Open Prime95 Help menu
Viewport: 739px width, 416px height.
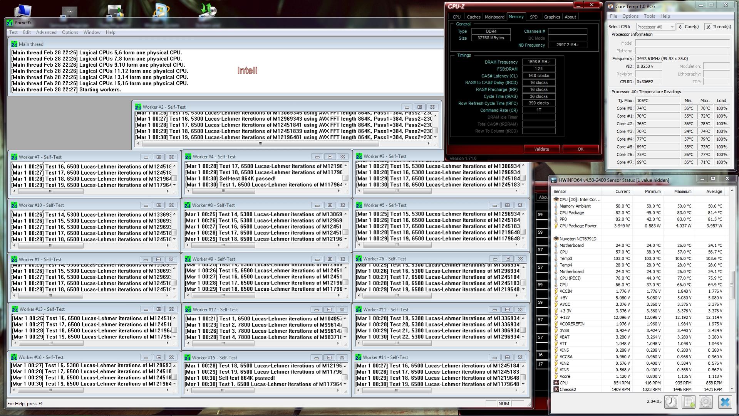(111, 32)
